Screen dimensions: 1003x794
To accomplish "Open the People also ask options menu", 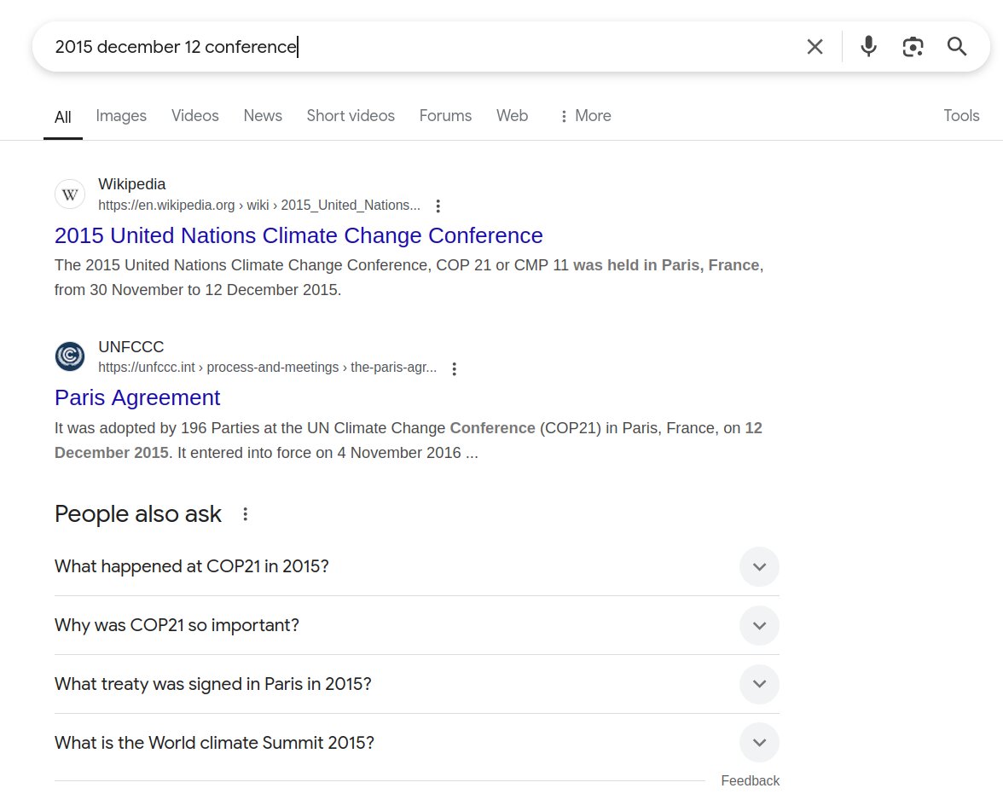I will pyautogui.click(x=245, y=513).
